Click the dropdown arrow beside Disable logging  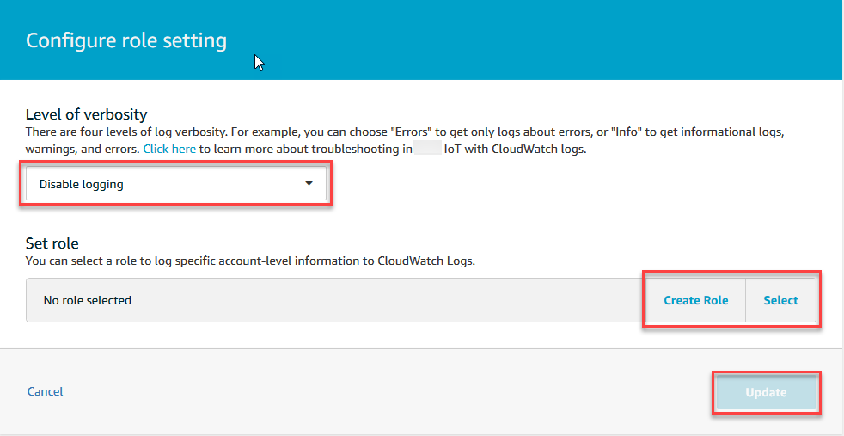tap(309, 184)
